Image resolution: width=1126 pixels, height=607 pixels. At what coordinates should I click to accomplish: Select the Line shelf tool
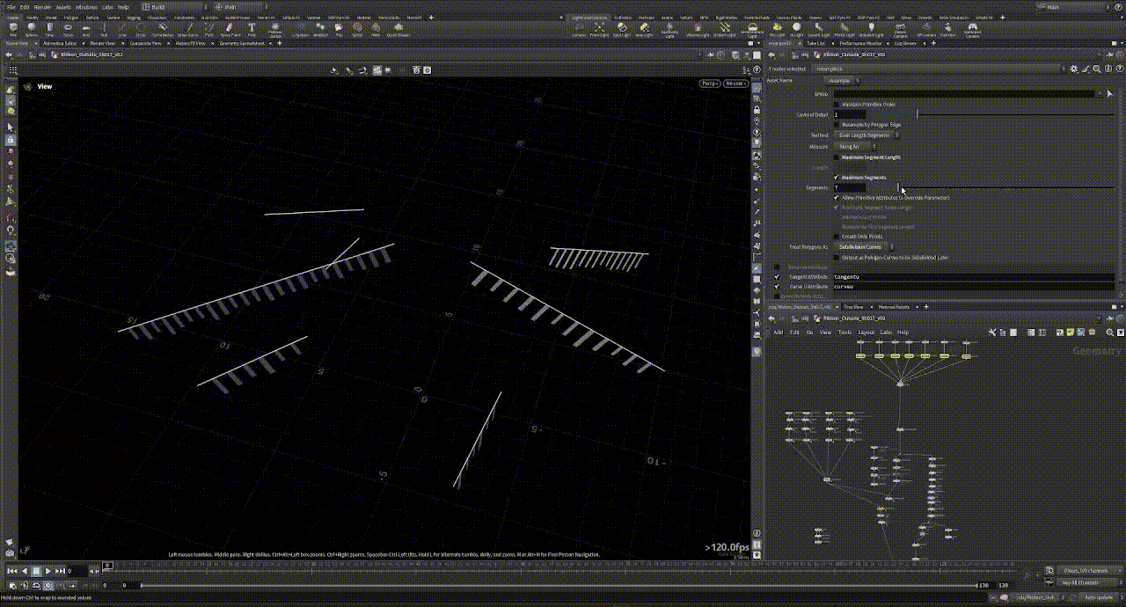click(122, 29)
